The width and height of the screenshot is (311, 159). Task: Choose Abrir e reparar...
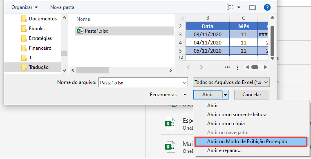coord(224,151)
